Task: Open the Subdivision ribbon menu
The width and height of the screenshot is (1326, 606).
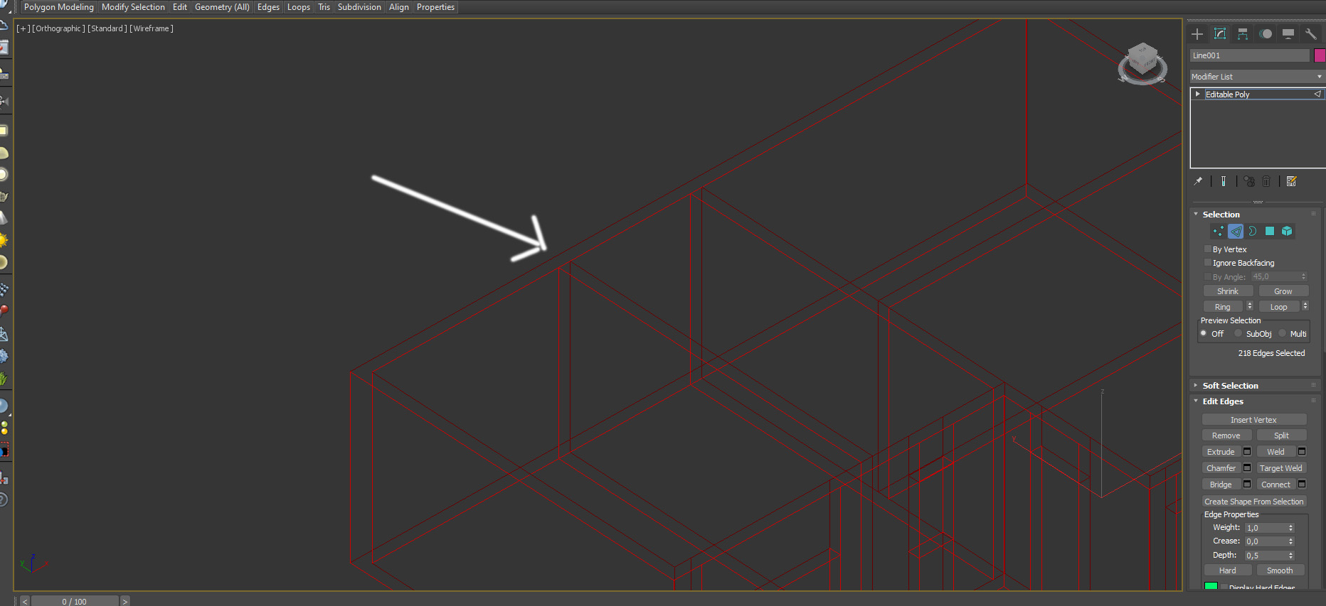Action: pos(359,7)
